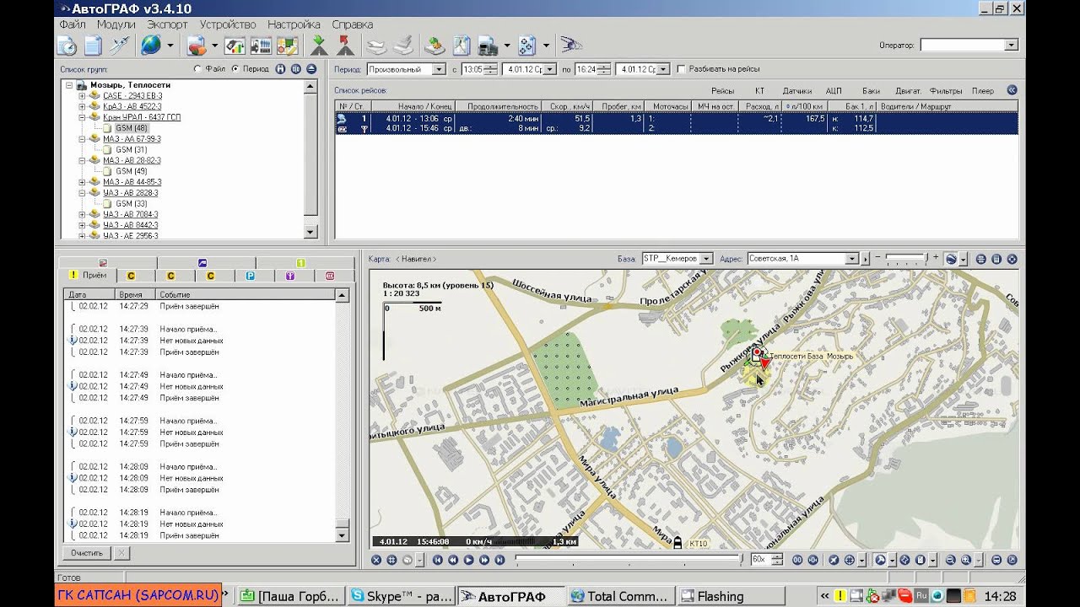Click the blank document toolbar icon
This screenshot has width=1080, height=607.
(93, 45)
